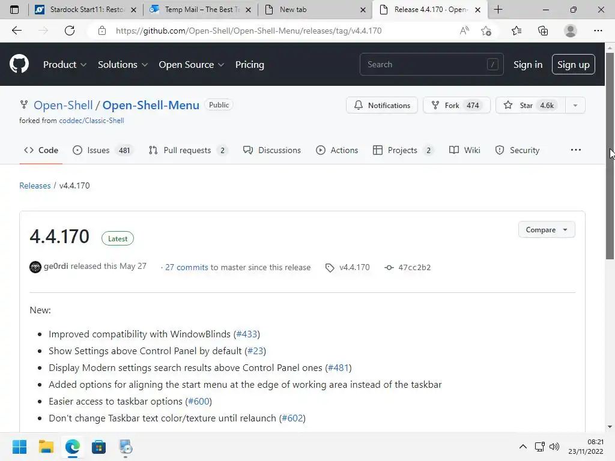The width and height of the screenshot is (615, 461).
Task: Switch to the Code tab
Action: pos(41,150)
